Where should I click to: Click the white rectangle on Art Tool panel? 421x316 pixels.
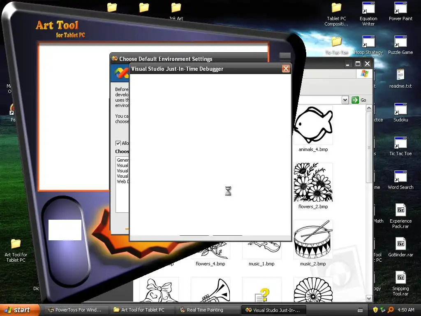[x=65, y=230]
